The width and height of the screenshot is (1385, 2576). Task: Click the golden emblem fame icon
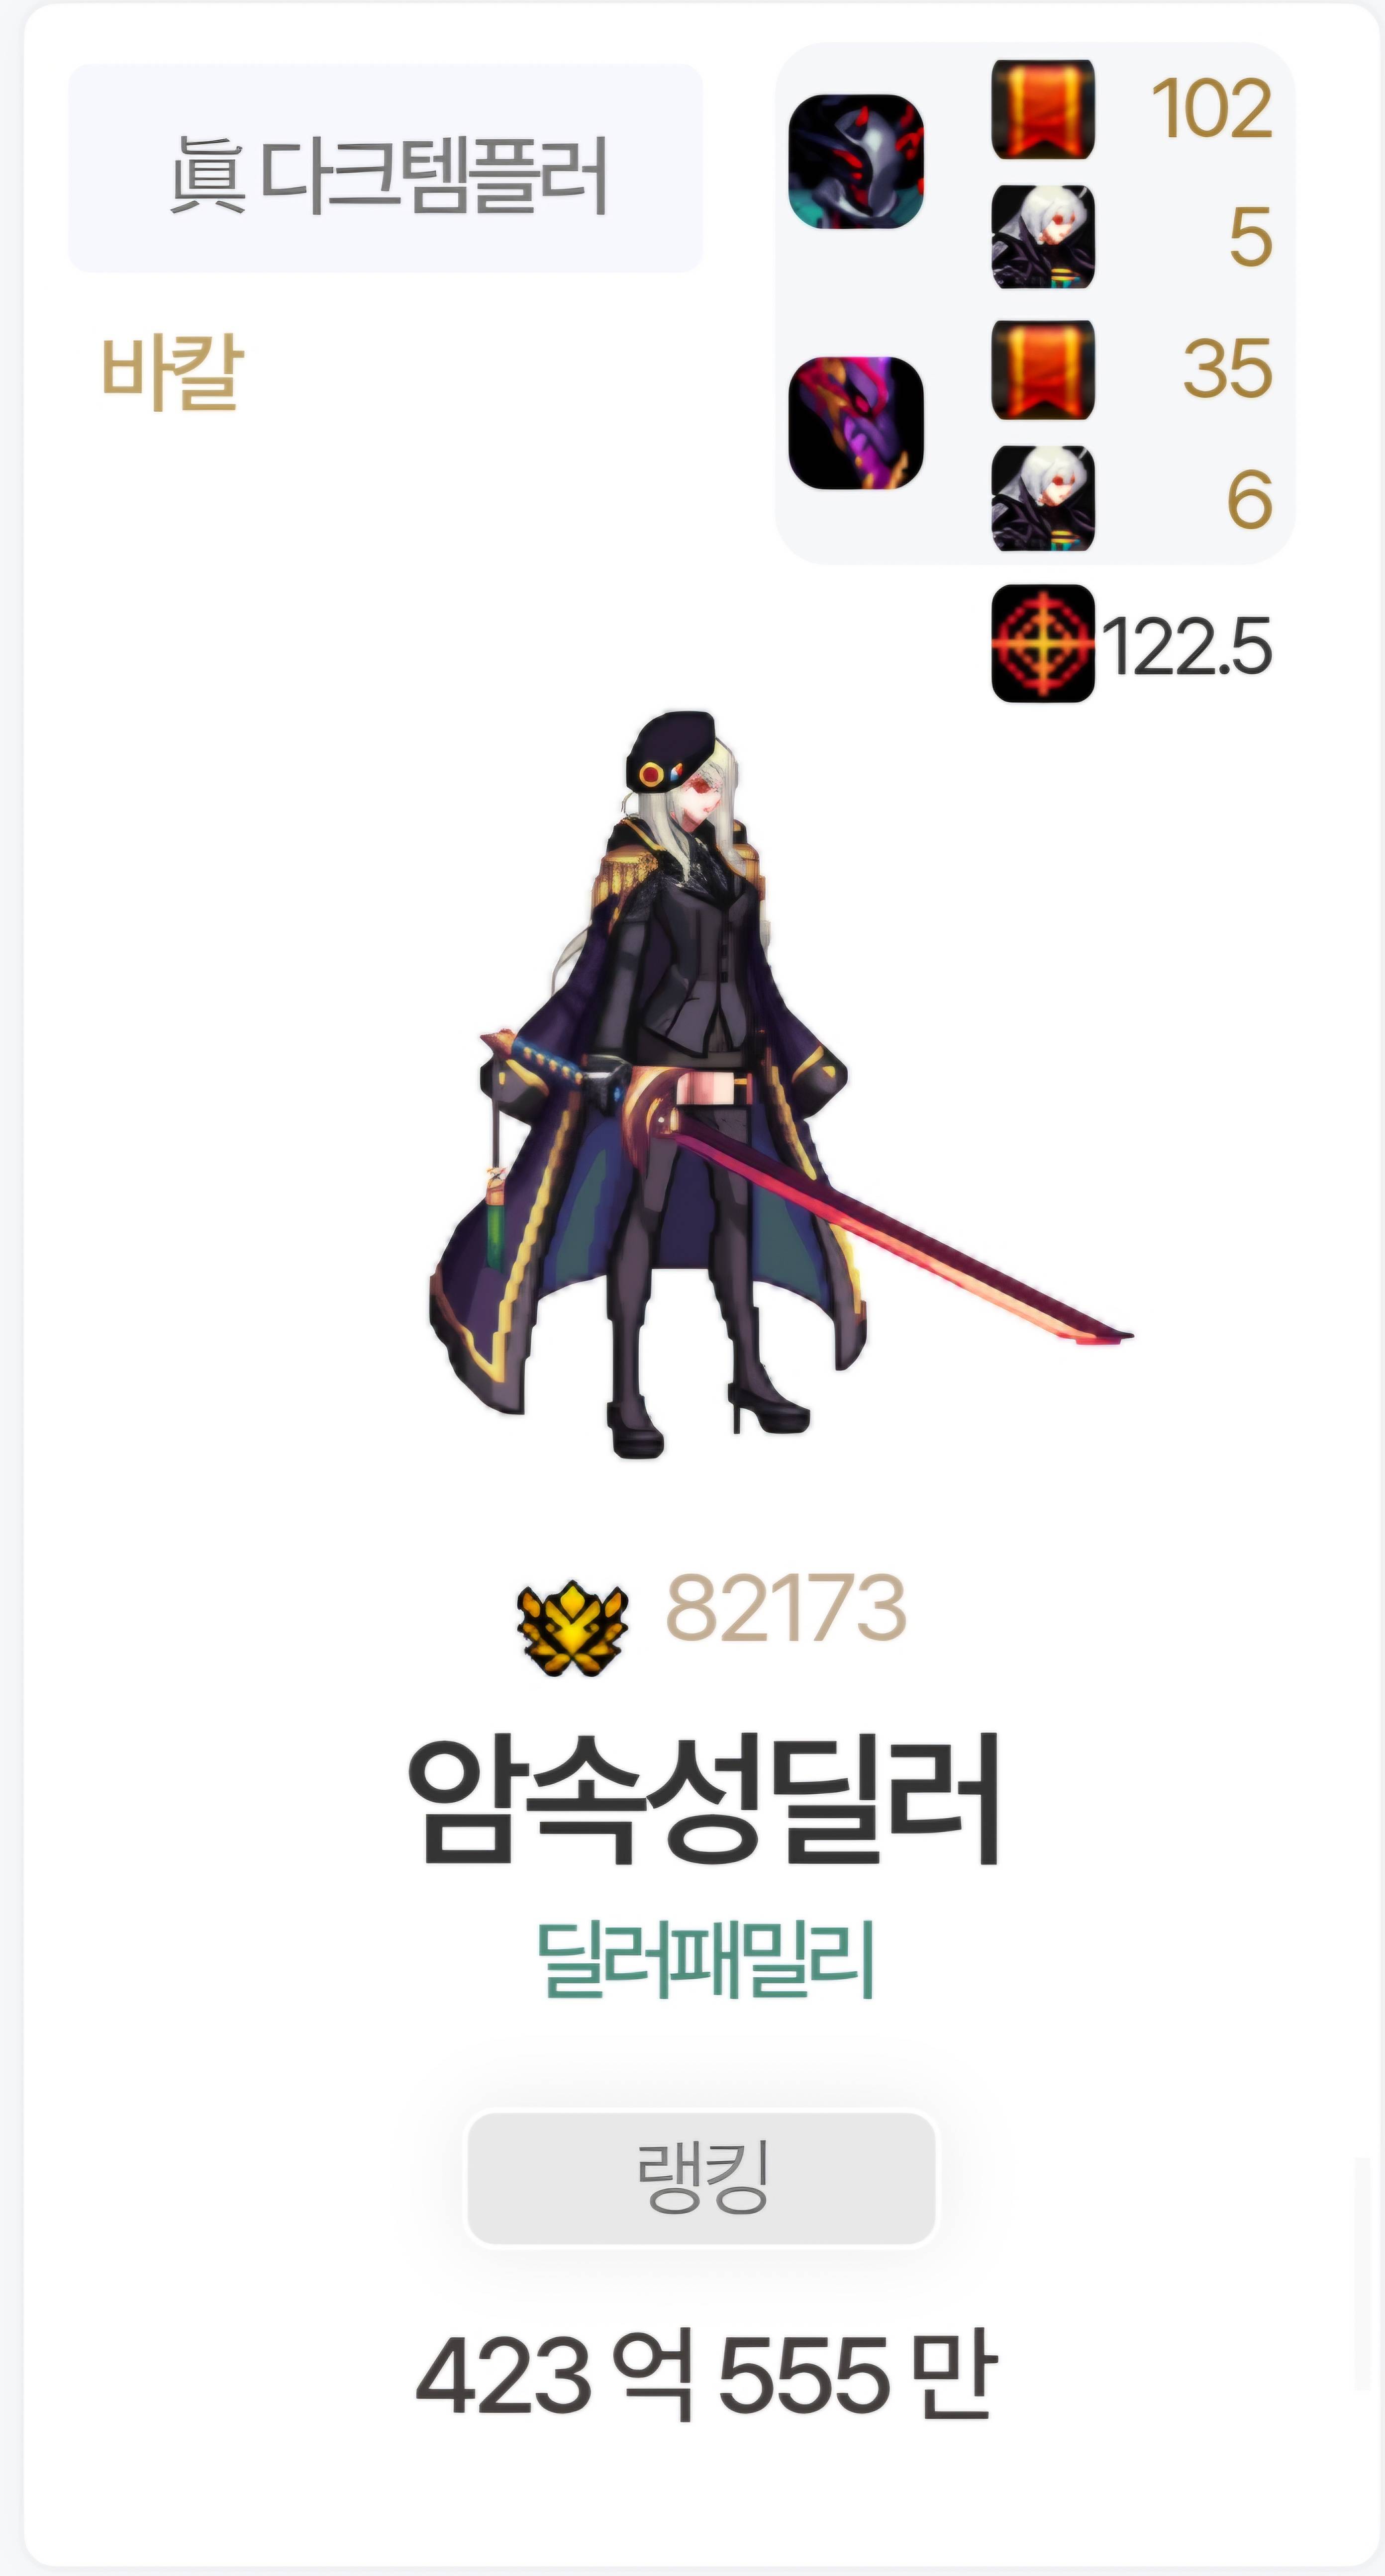pos(573,1628)
